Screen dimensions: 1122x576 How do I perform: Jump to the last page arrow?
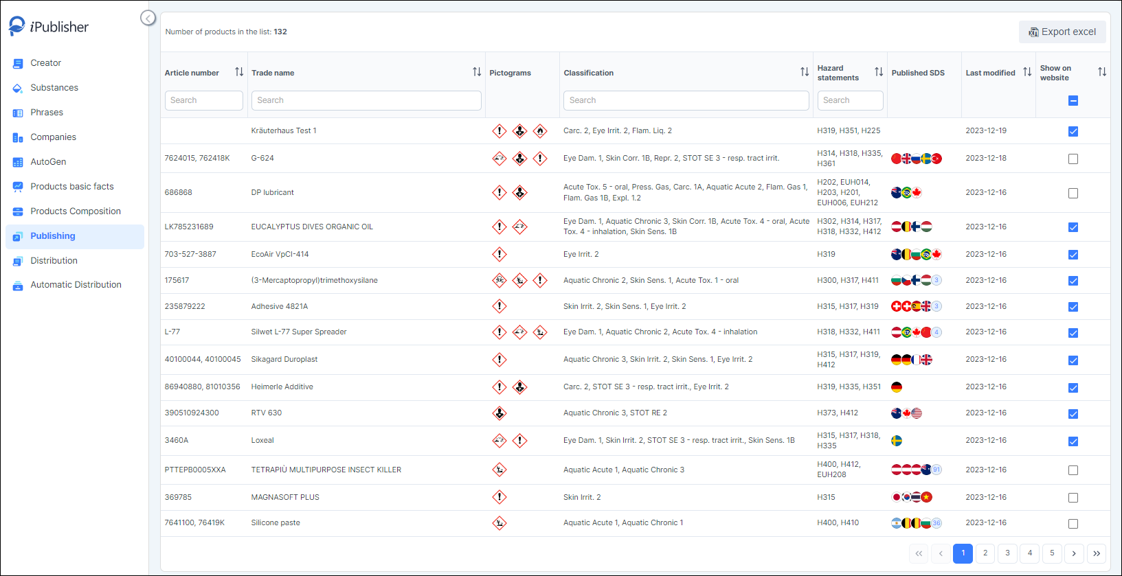click(1097, 553)
